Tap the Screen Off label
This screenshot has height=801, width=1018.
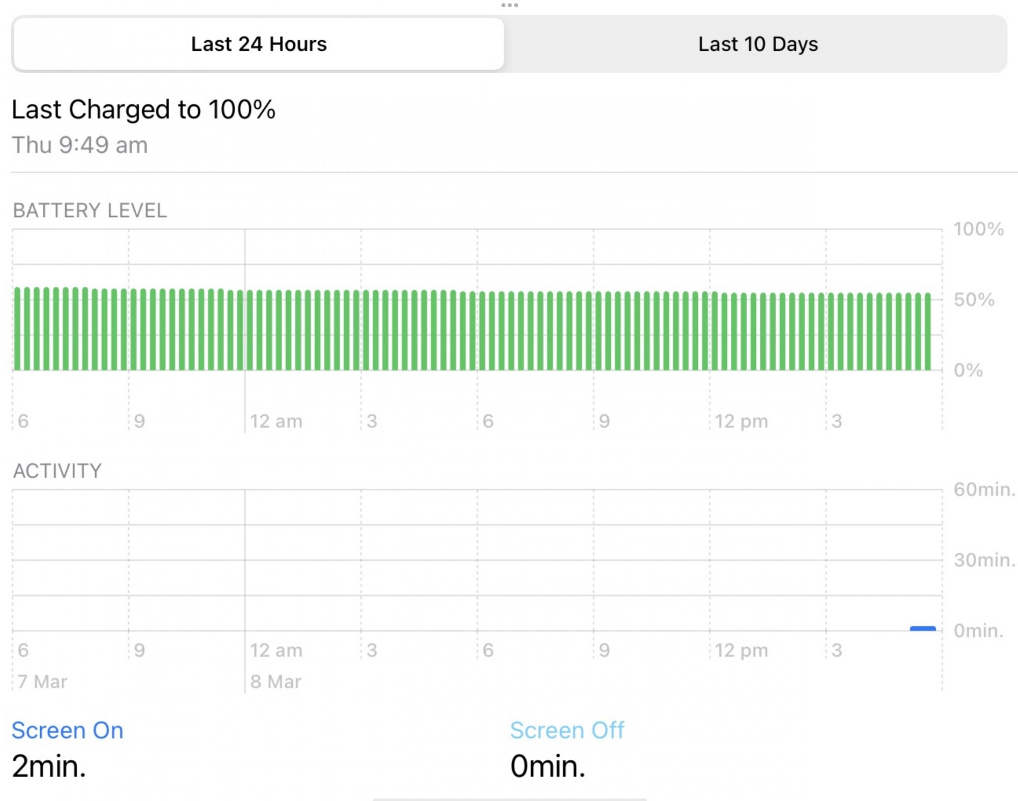point(567,730)
